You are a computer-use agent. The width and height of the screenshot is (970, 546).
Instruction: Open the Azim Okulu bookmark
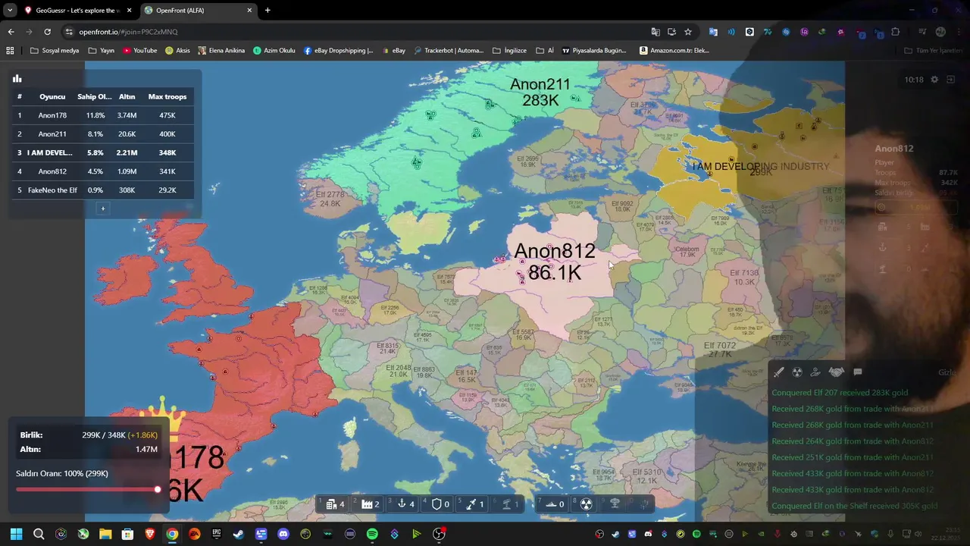point(274,51)
